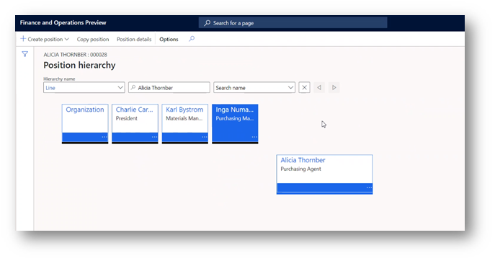Clear search with the X button
This screenshot has width=495, height=261.
(x=304, y=87)
